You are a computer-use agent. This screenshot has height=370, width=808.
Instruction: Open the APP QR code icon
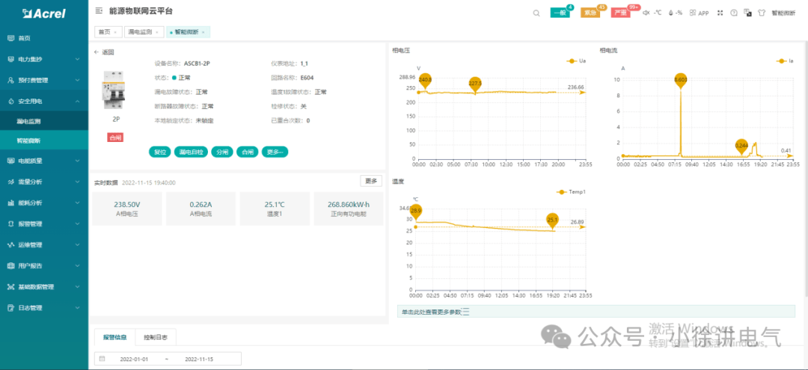[694, 13]
